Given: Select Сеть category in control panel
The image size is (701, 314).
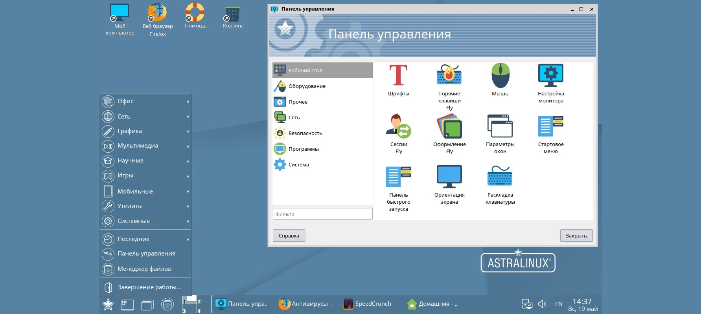Looking at the screenshot, I should 322,117.
